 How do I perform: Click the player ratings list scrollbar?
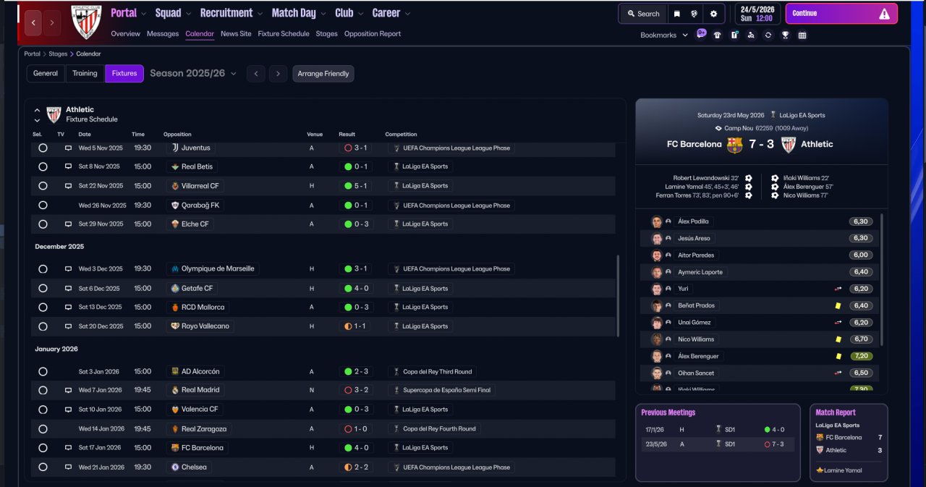[882, 279]
